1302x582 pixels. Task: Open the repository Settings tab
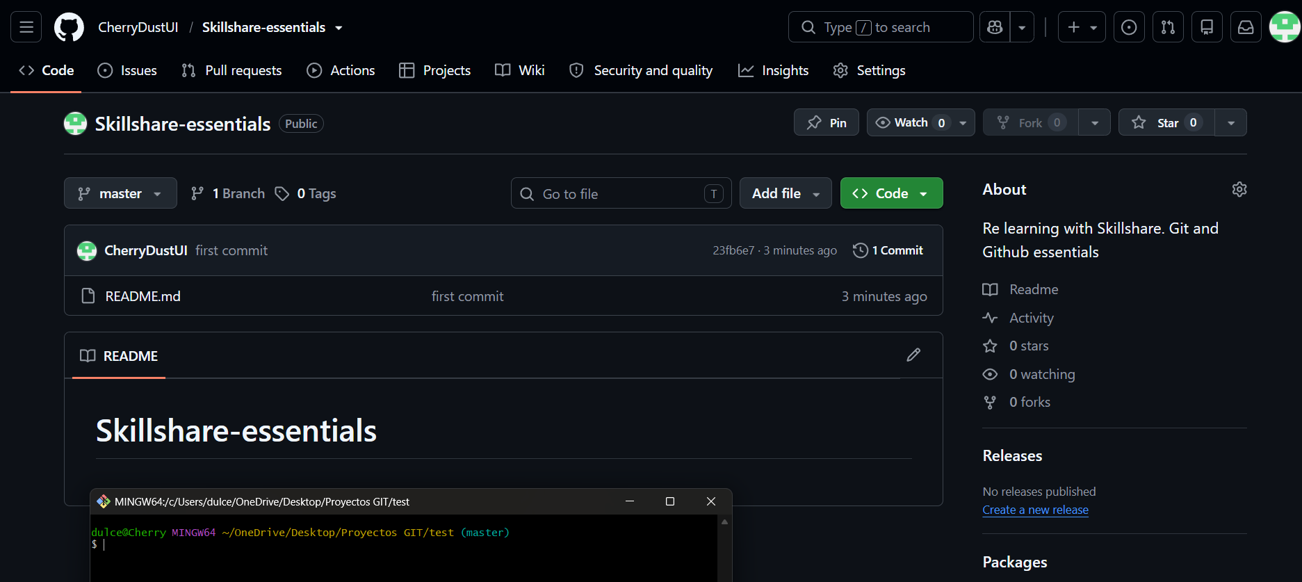click(x=869, y=70)
